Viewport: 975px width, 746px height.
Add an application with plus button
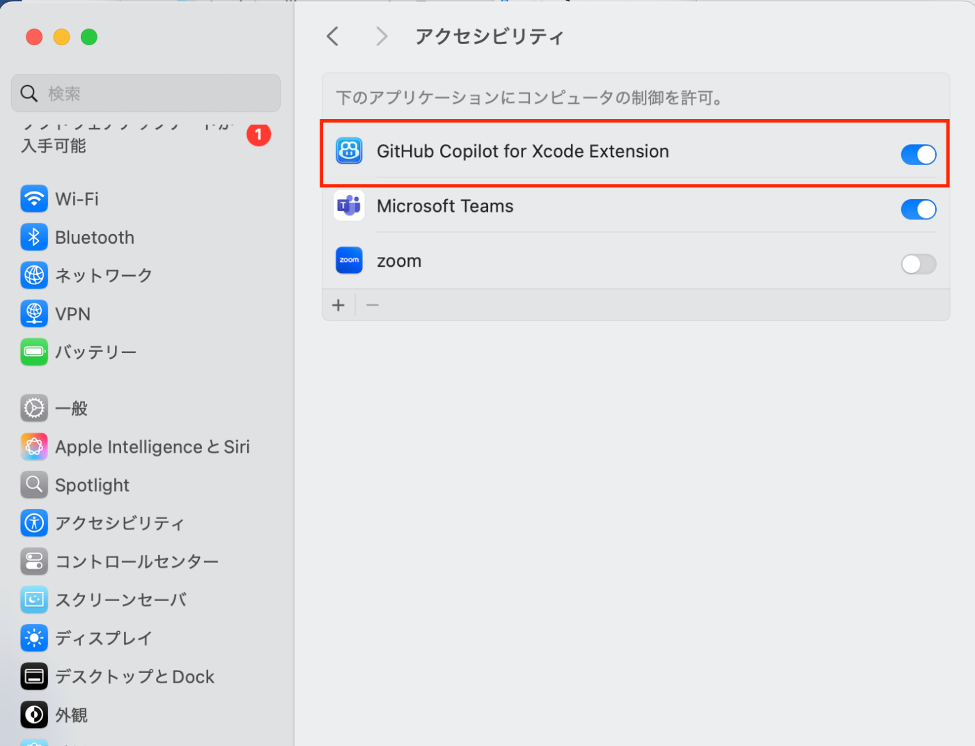click(338, 305)
